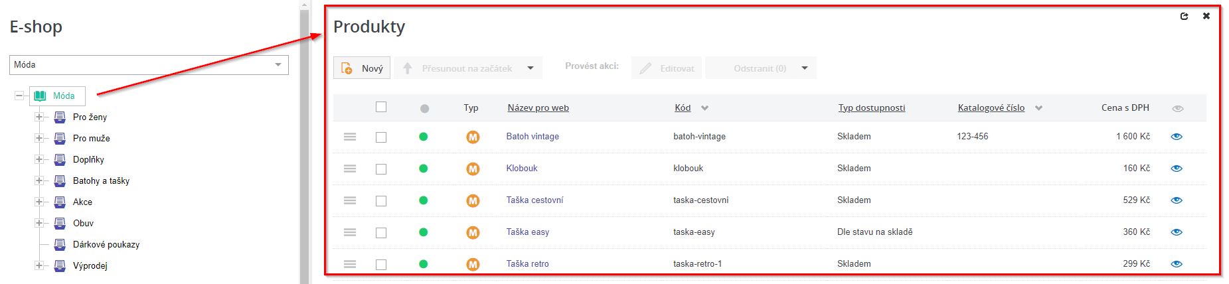Click the Nový button
Viewport: 1229px width, 284px height.
point(362,68)
